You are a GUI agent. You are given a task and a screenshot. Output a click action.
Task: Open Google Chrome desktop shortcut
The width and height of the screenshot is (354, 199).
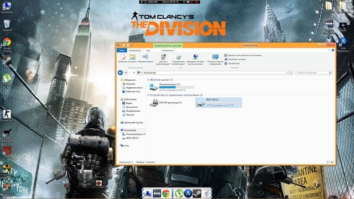(x=7, y=45)
